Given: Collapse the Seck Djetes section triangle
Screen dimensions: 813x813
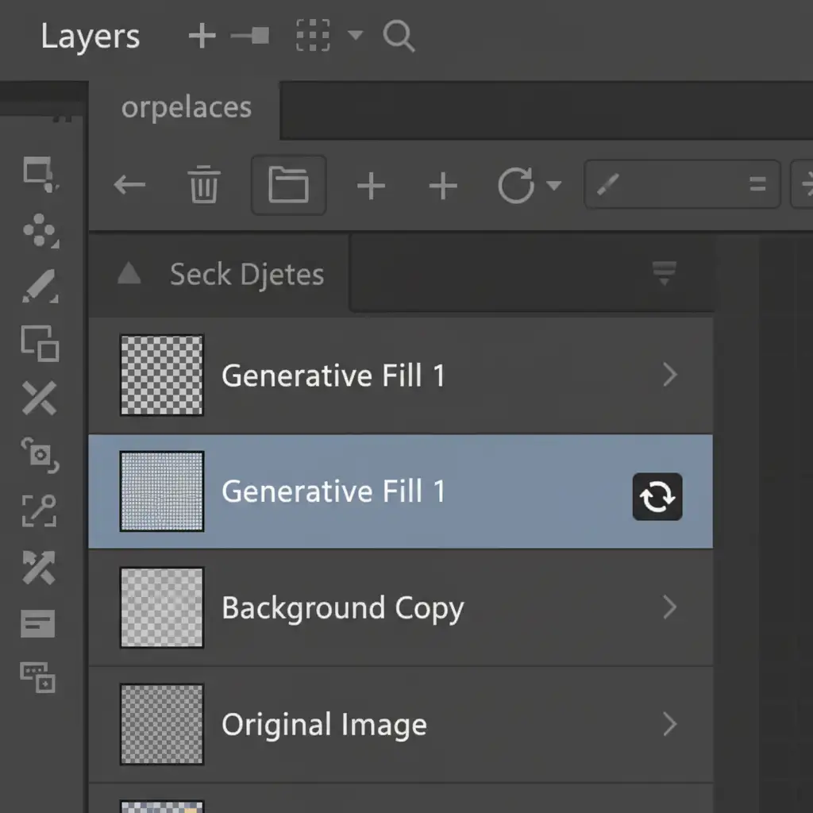Looking at the screenshot, I should [x=129, y=275].
